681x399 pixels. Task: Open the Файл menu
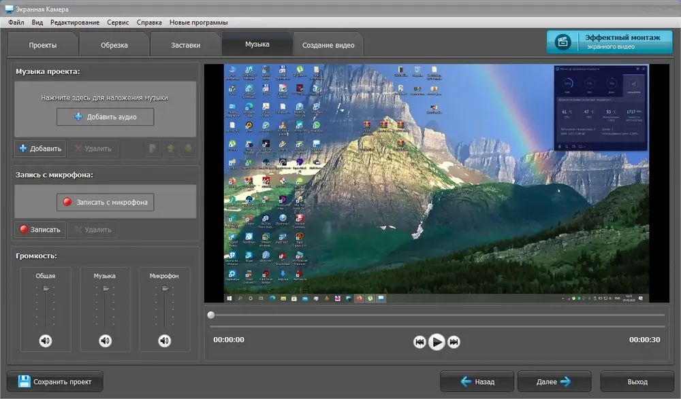(16, 22)
